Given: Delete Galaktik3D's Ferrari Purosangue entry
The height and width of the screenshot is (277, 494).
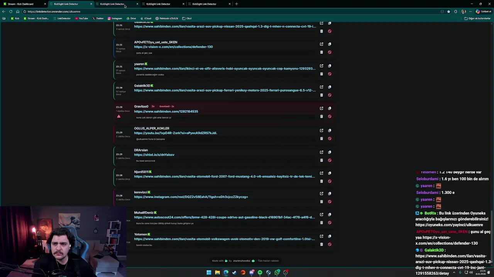Looking at the screenshot, I should (321, 95).
